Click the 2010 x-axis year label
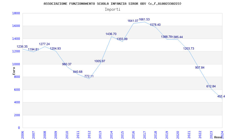Image resolution: width=225 pixels, height=140 pixels. (67, 135)
